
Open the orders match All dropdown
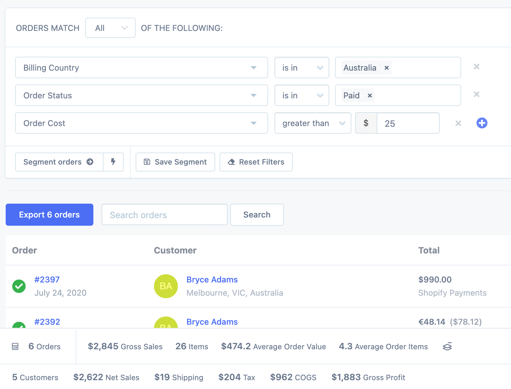pyautogui.click(x=110, y=28)
